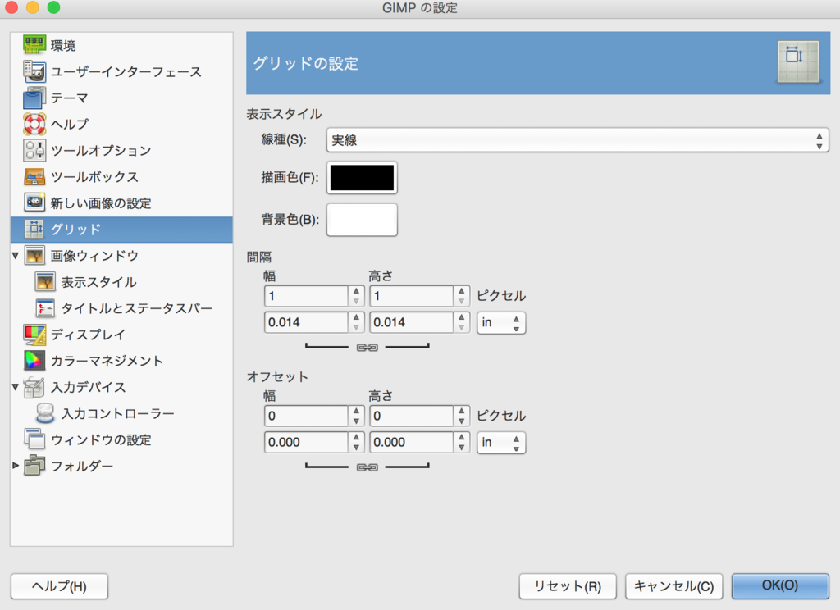Click the ヘルプ(H) button
Viewport: 840px width, 610px height.
59,586
